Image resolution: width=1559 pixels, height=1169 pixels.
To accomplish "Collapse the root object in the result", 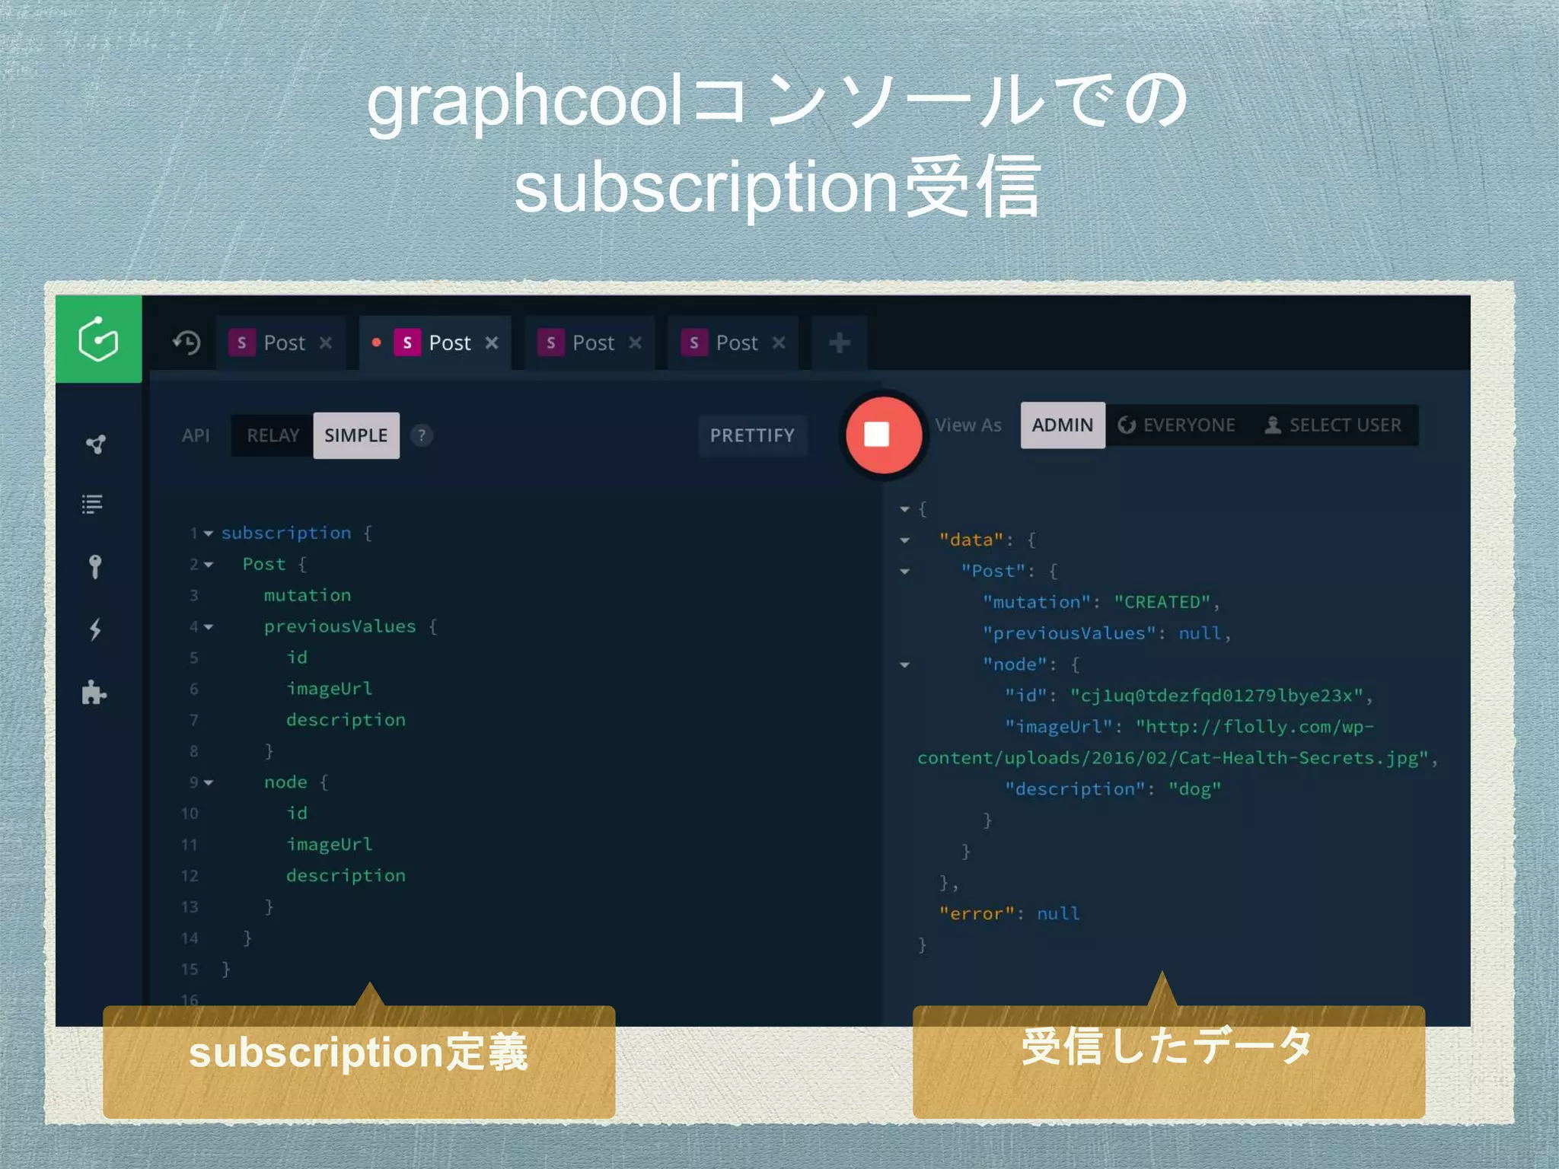I will [x=904, y=508].
